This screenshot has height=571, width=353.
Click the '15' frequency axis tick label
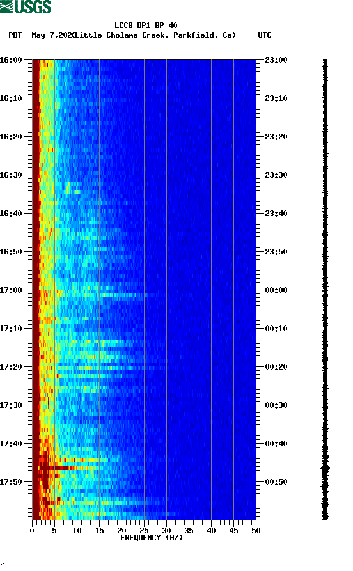99,531
